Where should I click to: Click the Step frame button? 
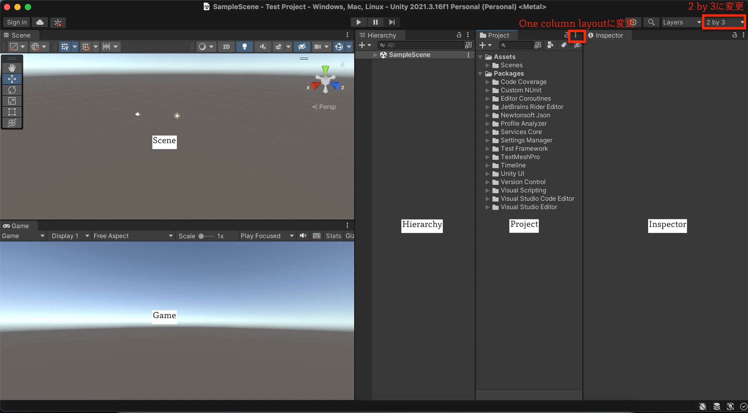tap(392, 22)
